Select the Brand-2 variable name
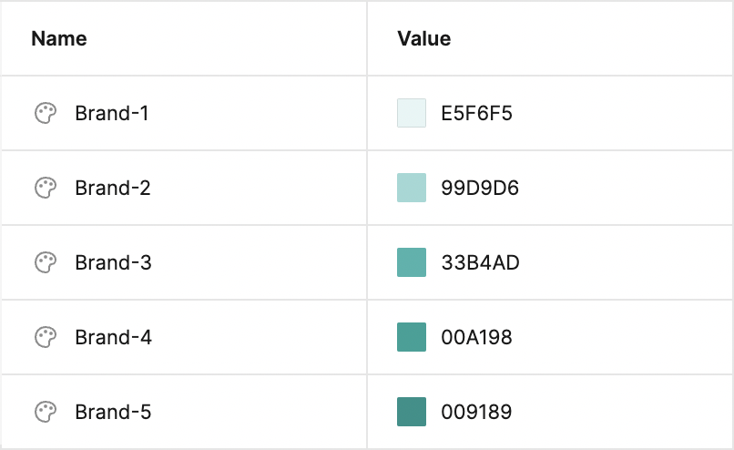The width and height of the screenshot is (734, 450). coord(113,189)
